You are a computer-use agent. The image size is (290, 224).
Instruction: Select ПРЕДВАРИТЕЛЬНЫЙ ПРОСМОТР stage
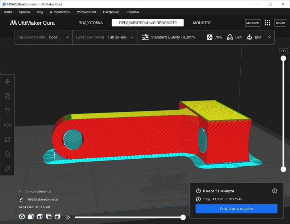click(148, 23)
